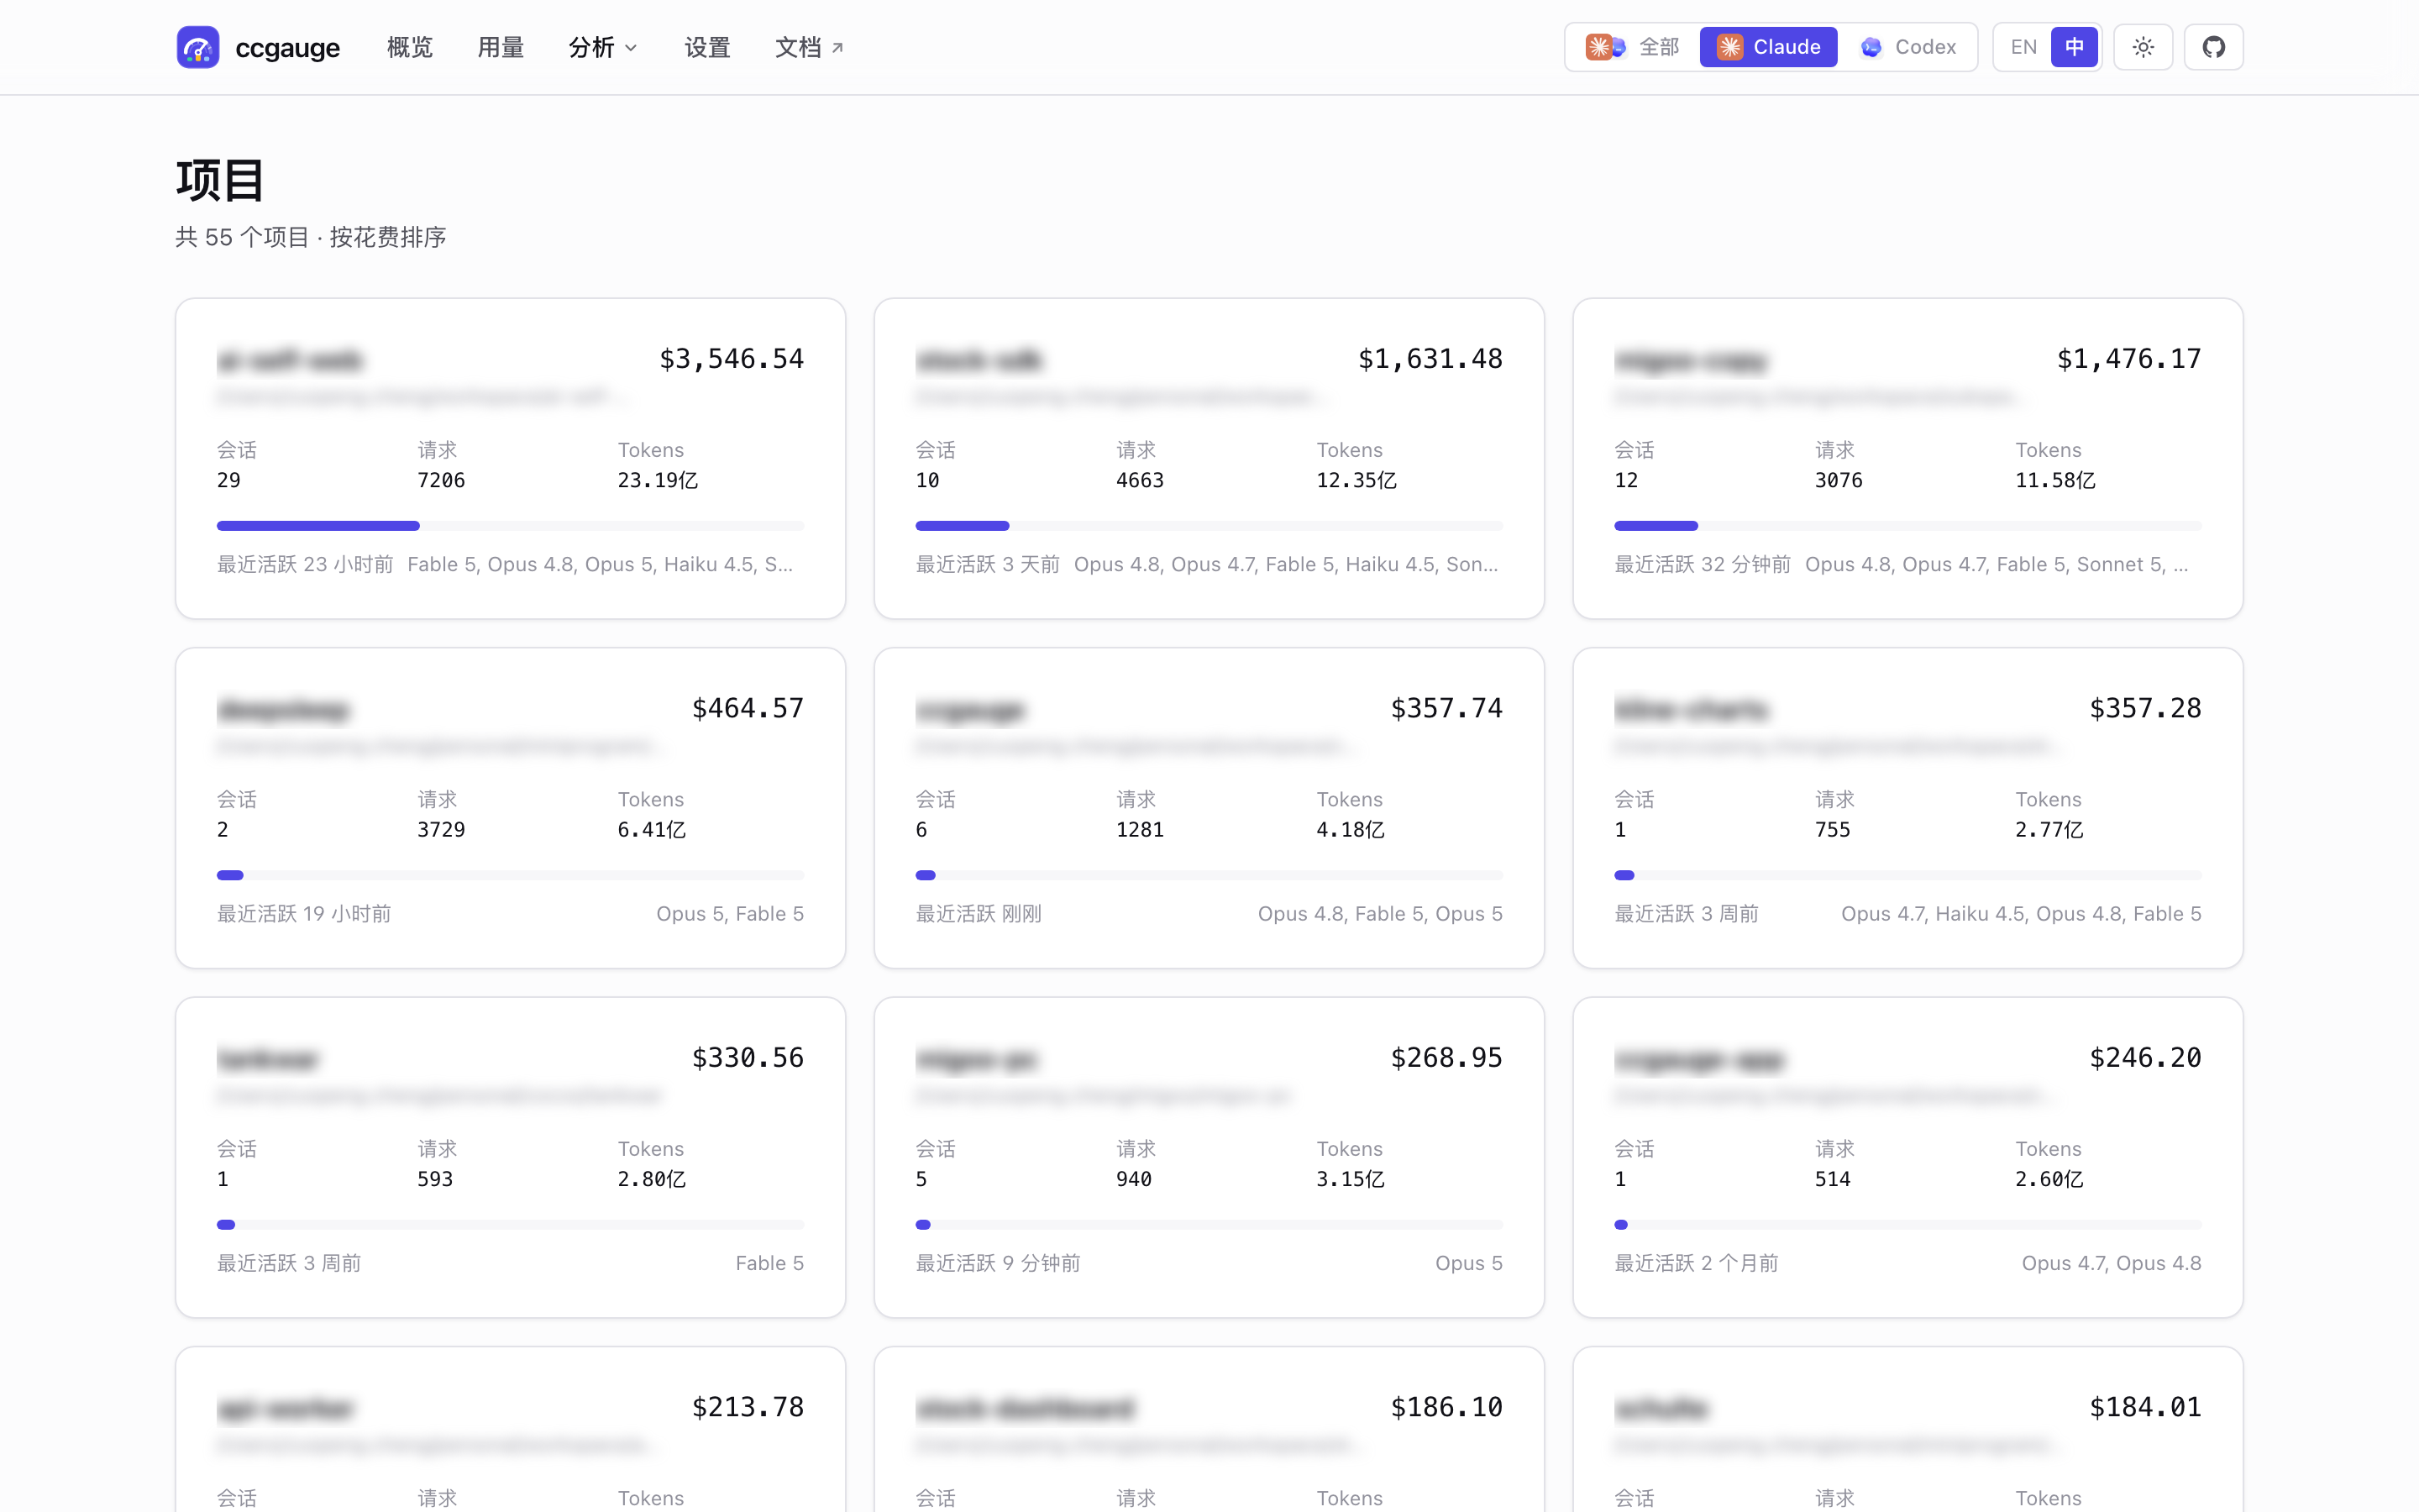Select the 全部 source filter
The width and height of the screenshot is (2419, 1512).
coord(1634,47)
